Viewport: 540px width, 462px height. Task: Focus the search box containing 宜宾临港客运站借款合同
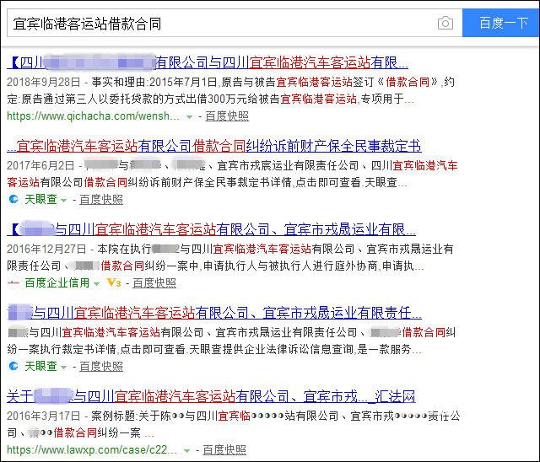pos(235,23)
